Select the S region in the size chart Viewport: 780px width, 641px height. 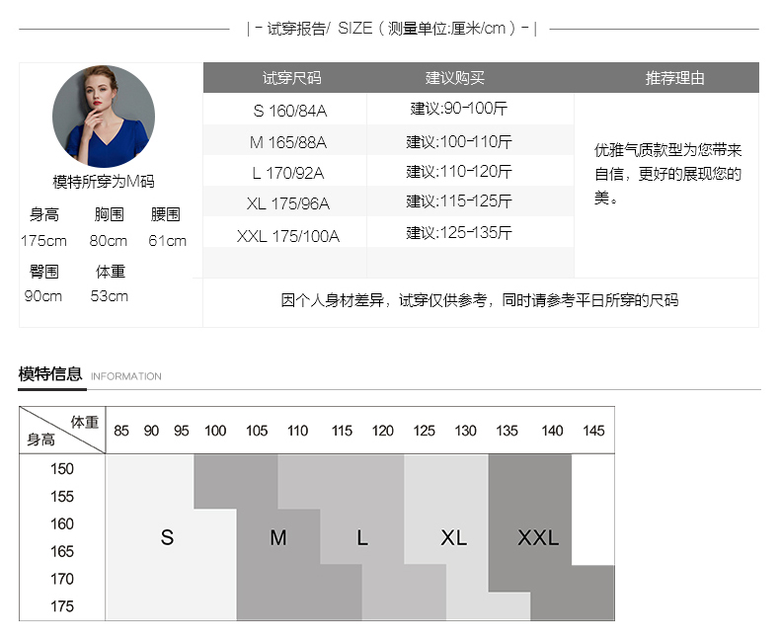[167, 537]
